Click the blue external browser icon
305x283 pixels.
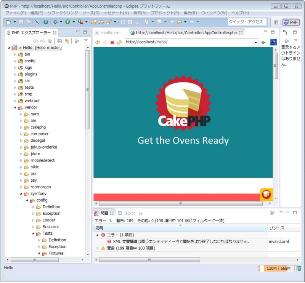click(x=273, y=42)
